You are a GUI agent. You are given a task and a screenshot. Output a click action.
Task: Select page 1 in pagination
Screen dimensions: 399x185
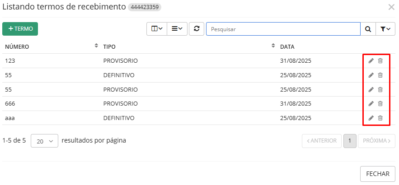pyautogui.click(x=350, y=141)
